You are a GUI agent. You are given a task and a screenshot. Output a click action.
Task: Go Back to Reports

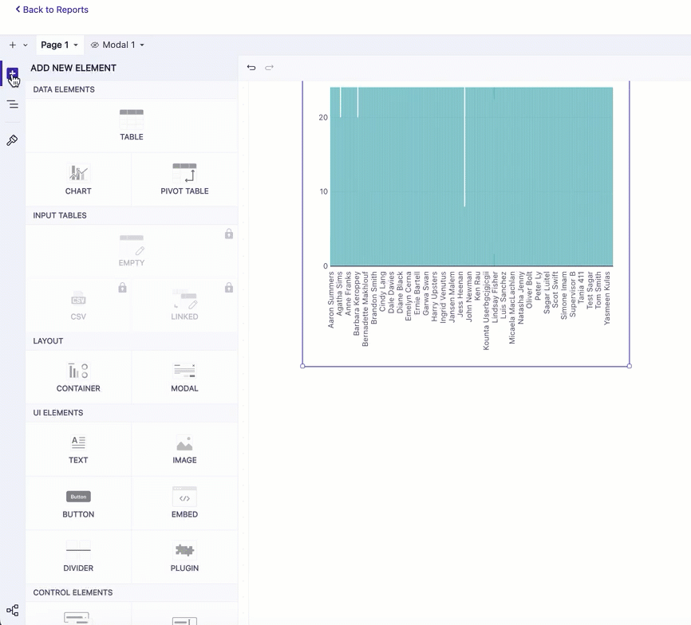(52, 10)
